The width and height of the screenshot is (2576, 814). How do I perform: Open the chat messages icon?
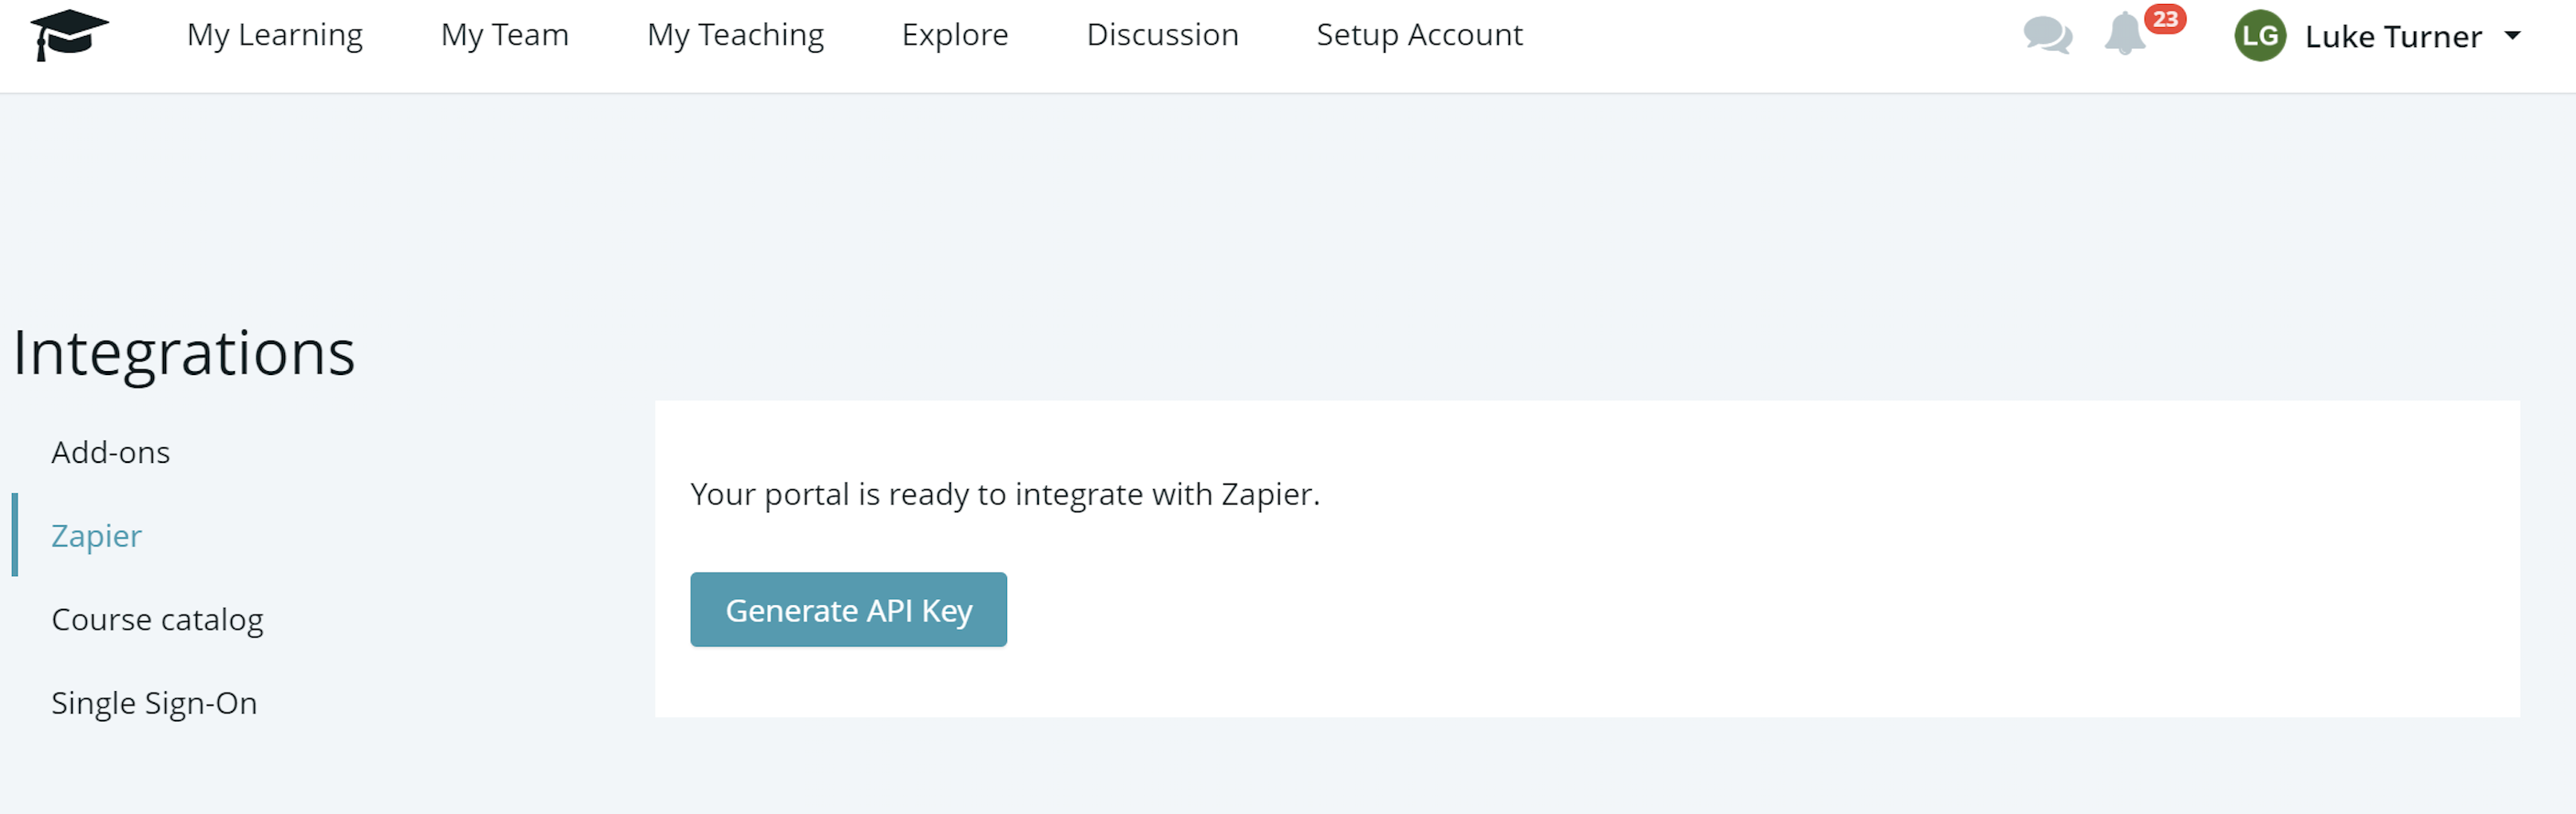(x=2047, y=35)
